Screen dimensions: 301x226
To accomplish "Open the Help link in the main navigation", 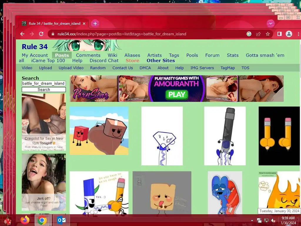I will [77, 61].
